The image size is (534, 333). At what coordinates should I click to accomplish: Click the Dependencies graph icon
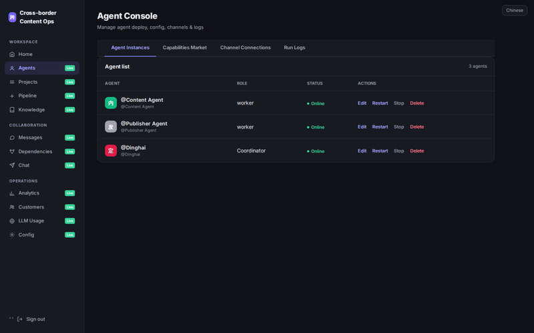(x=12, y=152)
